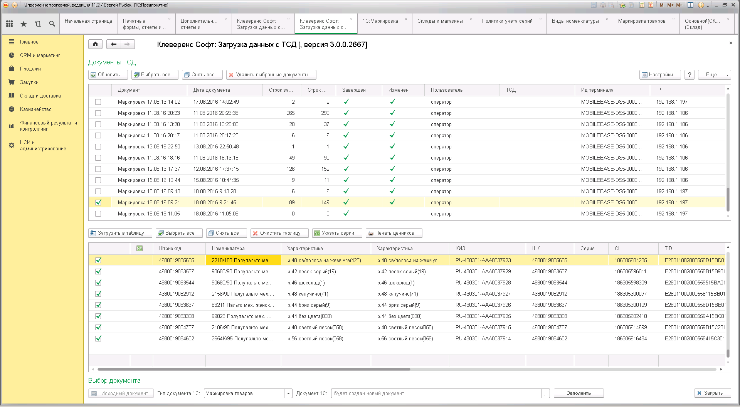The height and width of the screenshot is (407, 740).
Task: Open the Тип документа 1С dropdown arrow
Action: (288, 393)
